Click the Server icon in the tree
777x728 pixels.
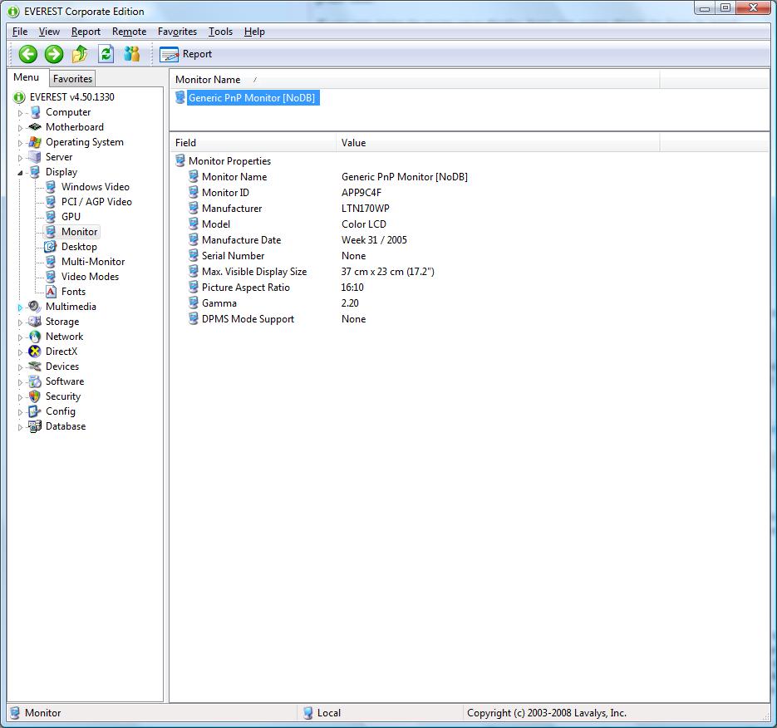(35, 157)
